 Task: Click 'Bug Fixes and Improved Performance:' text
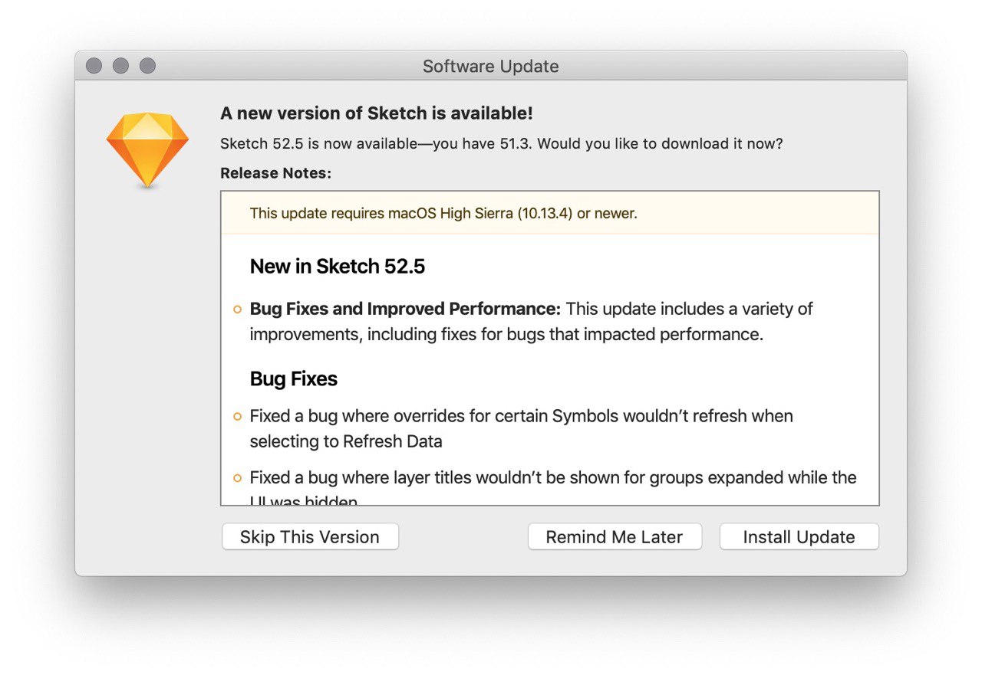(x=406, y=309)
